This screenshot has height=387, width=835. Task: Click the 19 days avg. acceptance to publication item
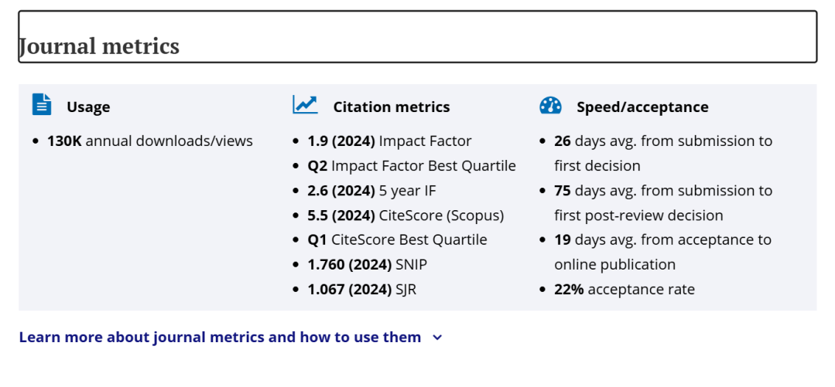[662, 252]
